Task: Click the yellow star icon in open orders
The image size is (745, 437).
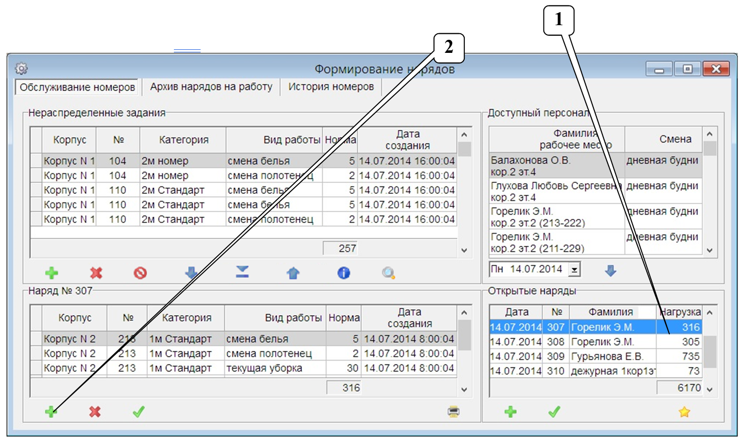Action: (684, 412)
